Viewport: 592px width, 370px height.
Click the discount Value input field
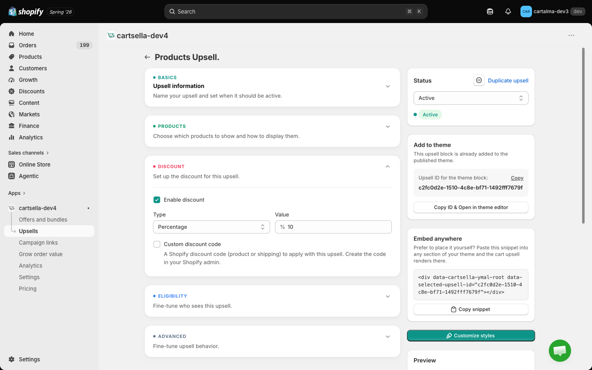tap(333, 227)
